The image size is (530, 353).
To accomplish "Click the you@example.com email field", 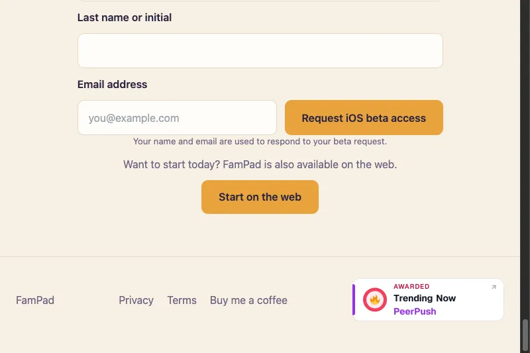I will point(177,117).
